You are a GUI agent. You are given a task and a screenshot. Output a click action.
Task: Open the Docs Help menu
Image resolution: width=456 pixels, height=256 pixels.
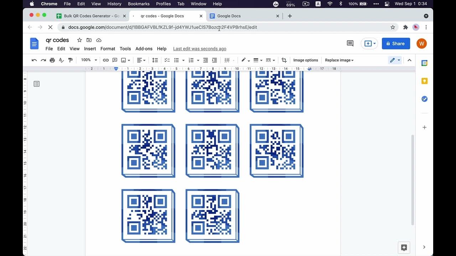[162, 49]
